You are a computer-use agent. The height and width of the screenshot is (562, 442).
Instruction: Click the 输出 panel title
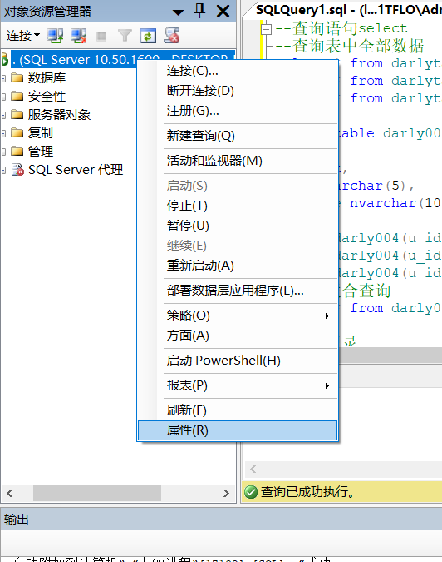tap(17, 520)
